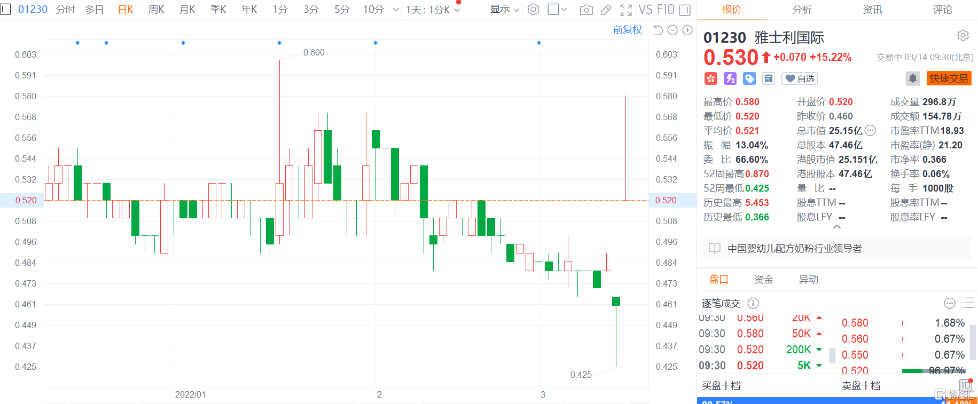Collapse the quote details chevron
978x404 pixels.
[x=837, y=227]
